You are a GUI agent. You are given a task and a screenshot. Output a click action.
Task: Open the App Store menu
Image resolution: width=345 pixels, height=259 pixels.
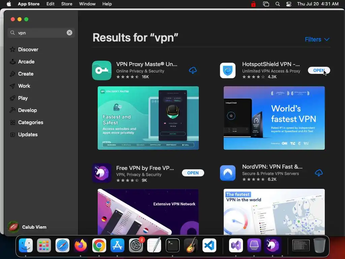click(x=29, y=4)
